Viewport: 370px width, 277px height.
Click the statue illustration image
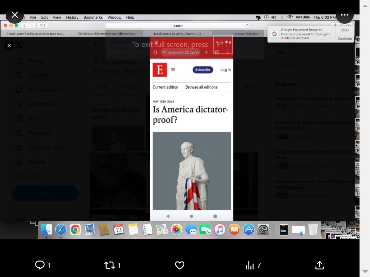[192, 171]
